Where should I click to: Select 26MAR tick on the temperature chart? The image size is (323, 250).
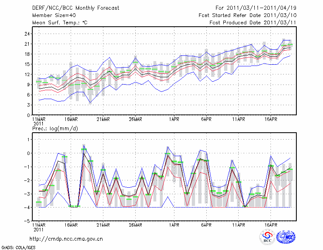click(x=135, y=119)
